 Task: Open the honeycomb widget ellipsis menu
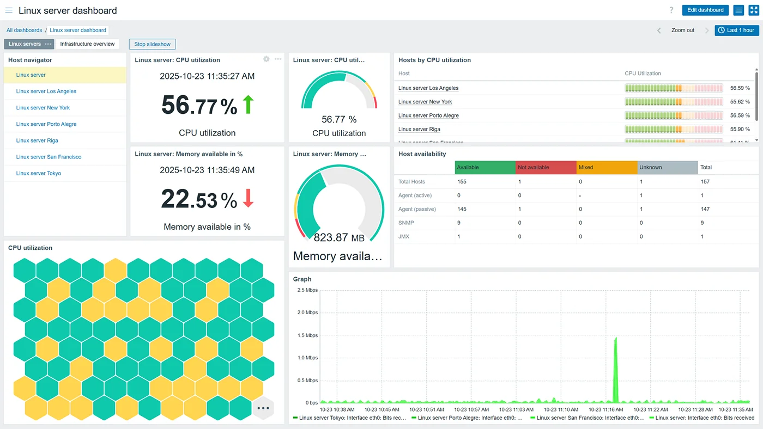tap(263, 408)
